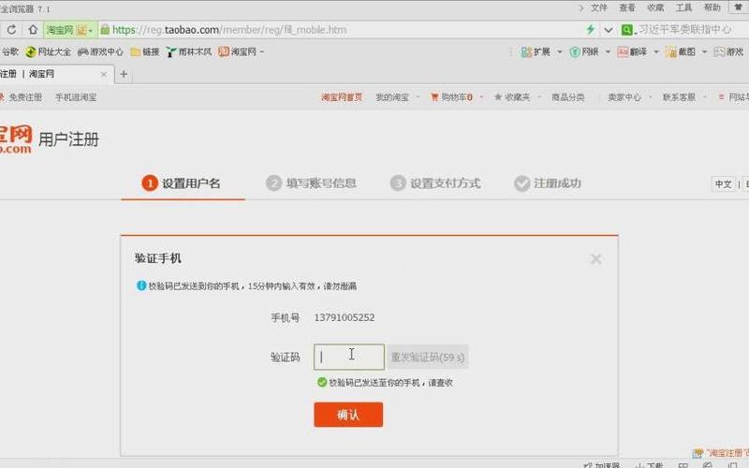Expand the 网银 dropdown arrow
Viewport: 749px width, 468px height.
pyautogui.click(x=608, y=51)
